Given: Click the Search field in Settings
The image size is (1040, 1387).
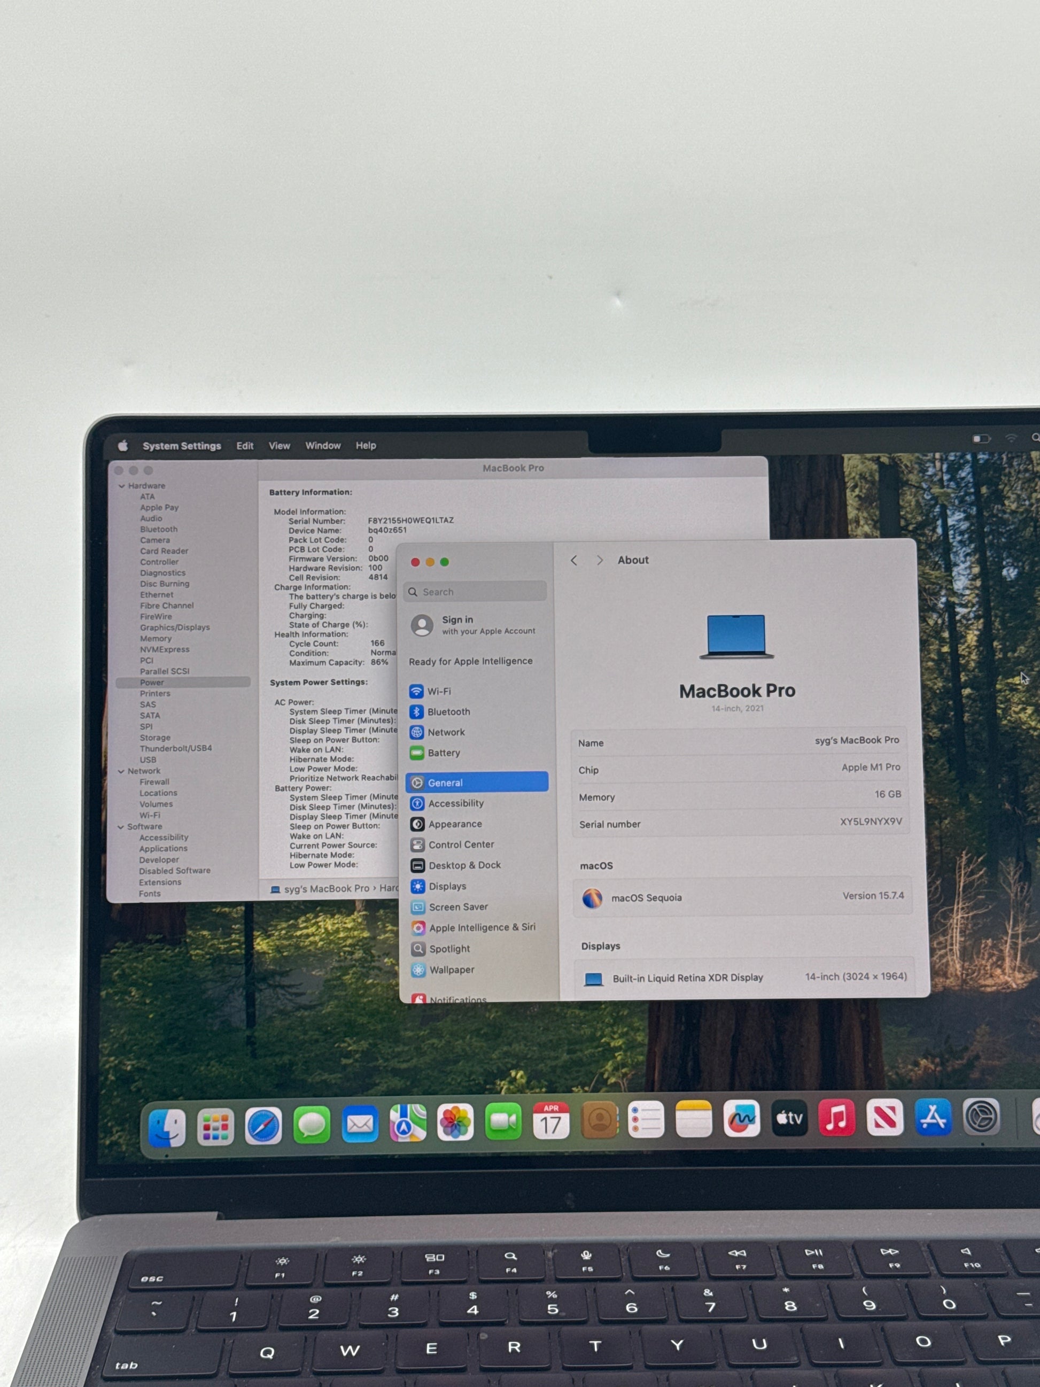Looking at the screenshot, I should coord(476,591).
